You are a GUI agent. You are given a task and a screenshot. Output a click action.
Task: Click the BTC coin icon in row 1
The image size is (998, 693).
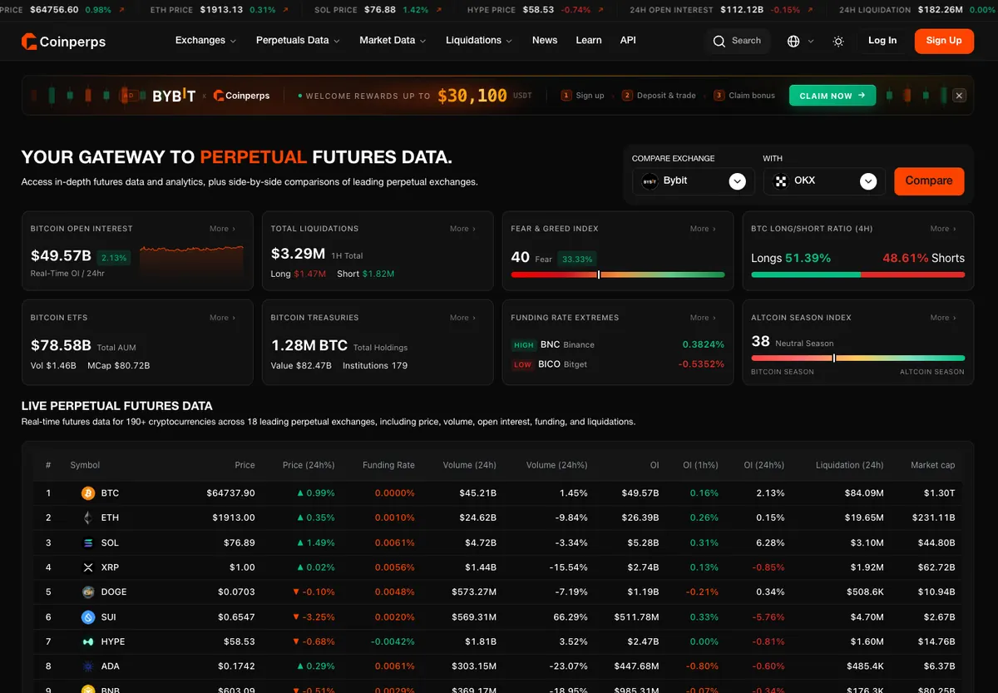pos(88,493)
